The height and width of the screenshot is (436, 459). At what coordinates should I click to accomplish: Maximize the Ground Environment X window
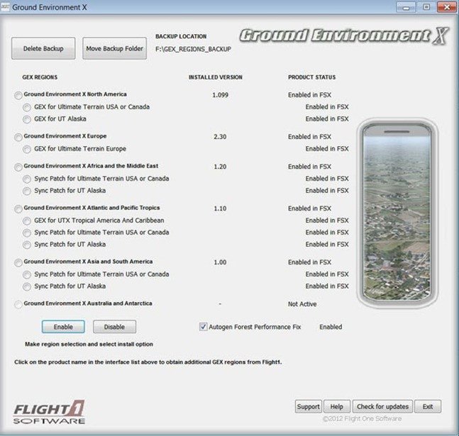point(426,7)
